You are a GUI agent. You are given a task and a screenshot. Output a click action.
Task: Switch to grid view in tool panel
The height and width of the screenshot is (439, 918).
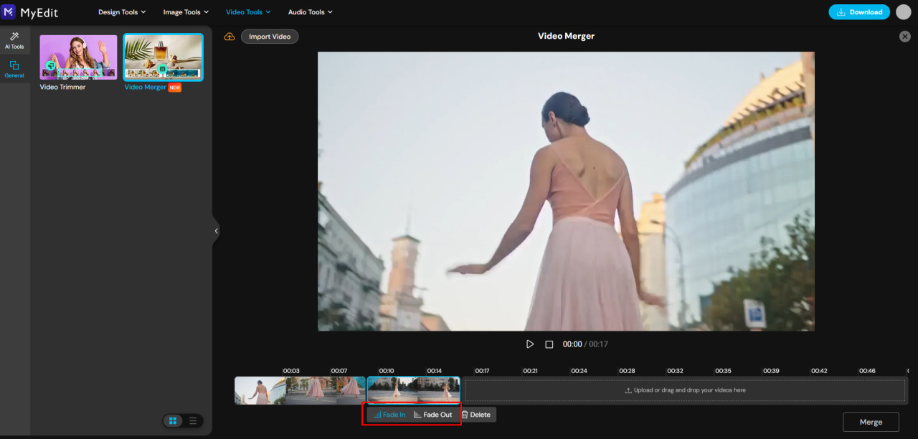pyautogui.click(x=173, y=421)
